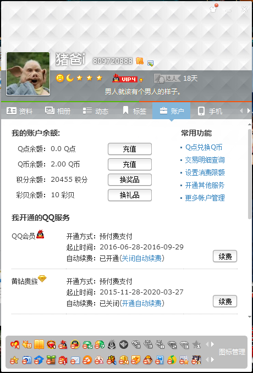Screen dimensions: 253x373
Task: Click the red gem badge icon
Action: (x=51, y=344)
